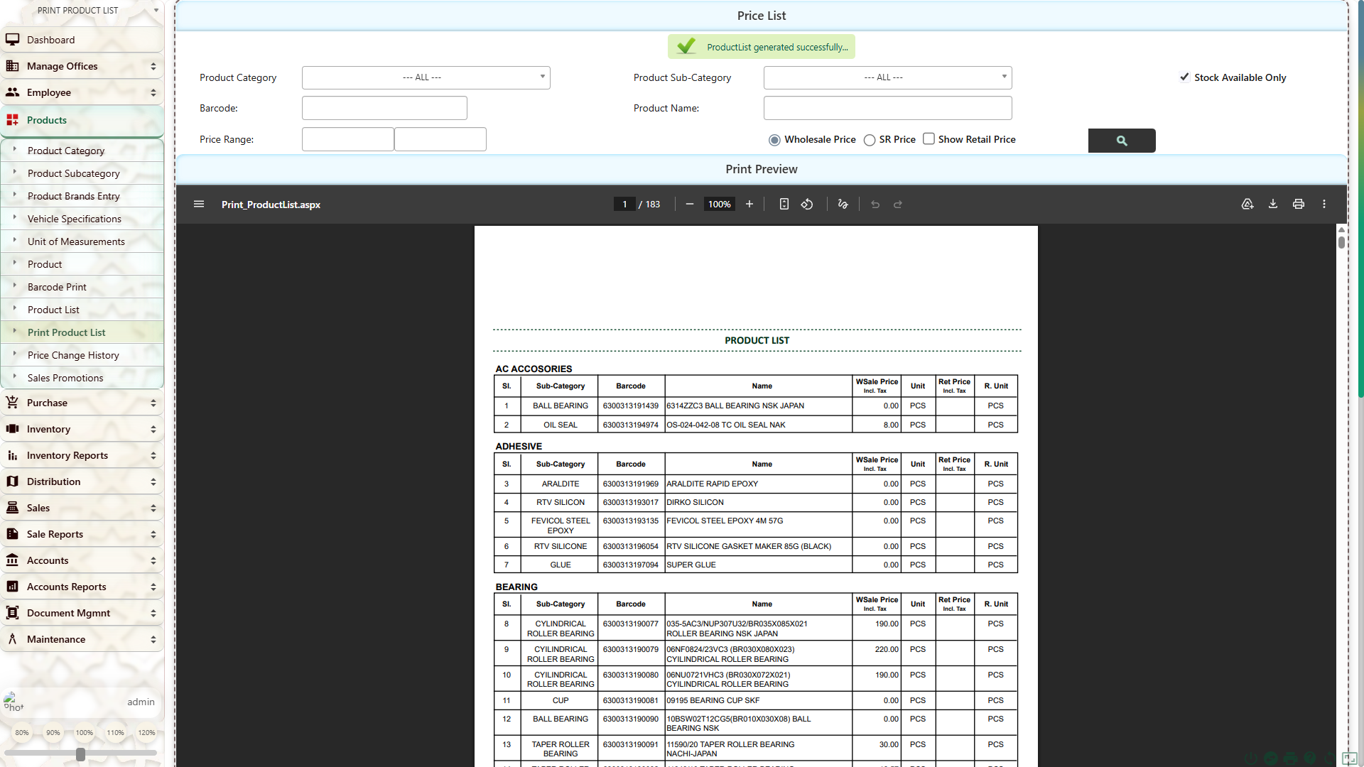Enable Show Retail Price checkbox

tap(929, 139)
